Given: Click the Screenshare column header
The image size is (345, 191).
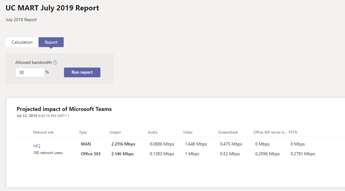Looking at the screenshot, I should pyautogui.click(x=228, y=132).
